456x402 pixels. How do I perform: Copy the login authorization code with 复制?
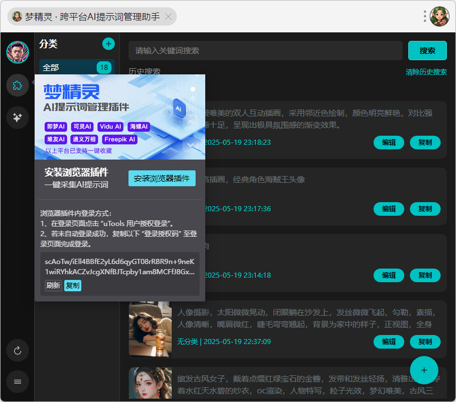point(73,286)
